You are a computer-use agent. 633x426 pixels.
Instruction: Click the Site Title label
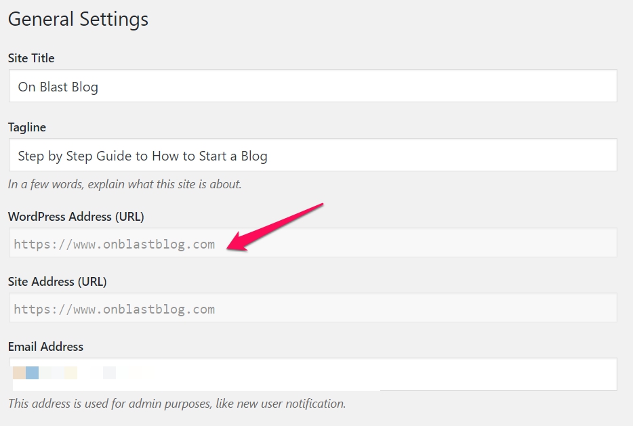click(x=31, y=58)
